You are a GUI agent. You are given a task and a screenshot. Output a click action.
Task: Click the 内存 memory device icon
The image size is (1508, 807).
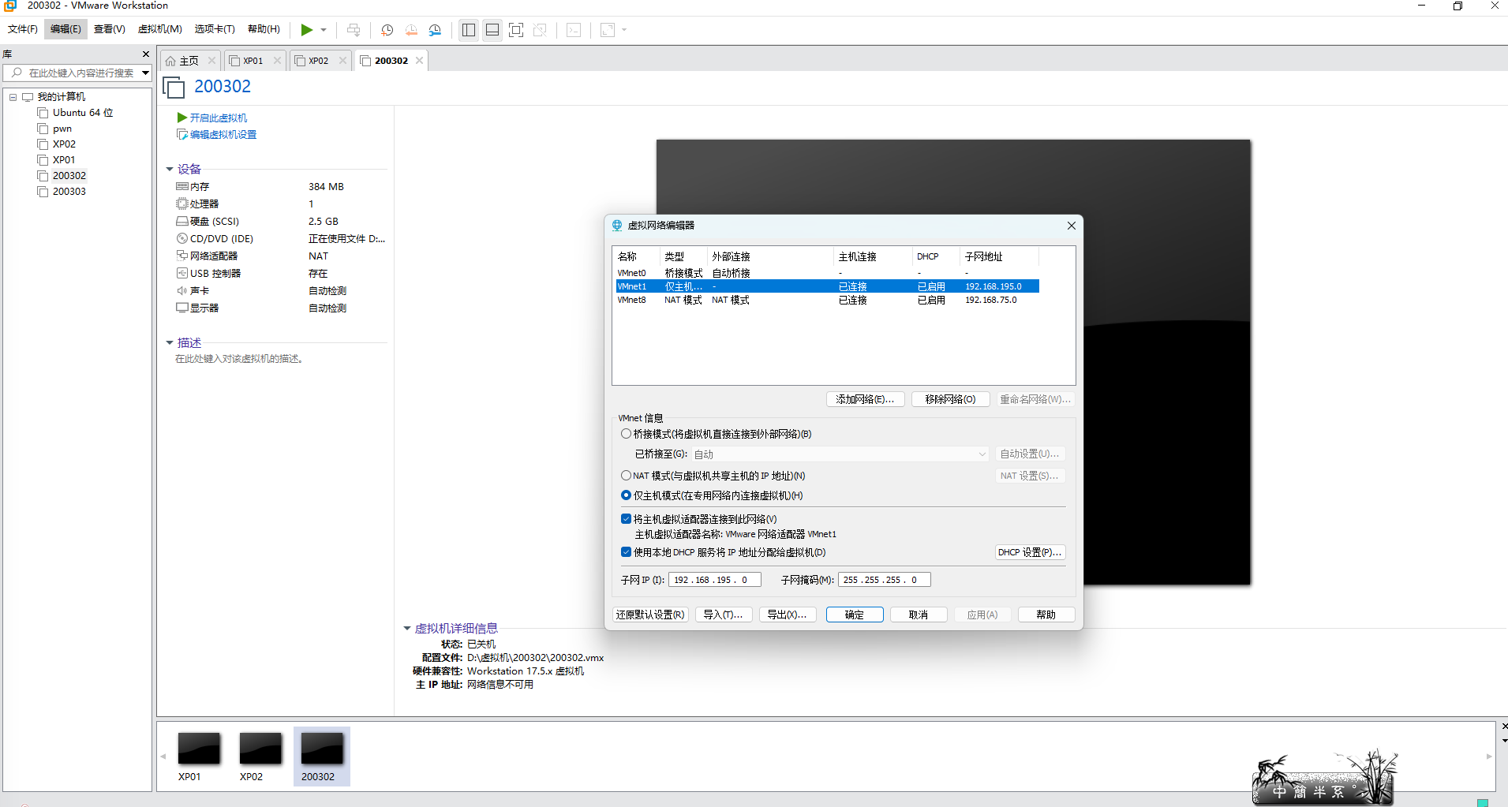tap(181, 187)
